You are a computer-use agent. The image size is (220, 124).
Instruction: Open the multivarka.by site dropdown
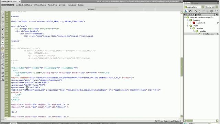click(203, 7)
